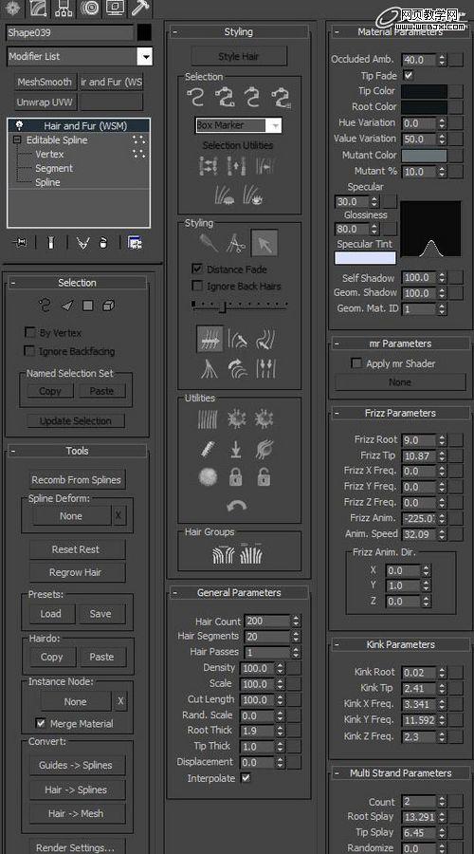The height and width of the screenshot is (854, 474).
Task: Click the Pin Stack icon
Action: coord(20,243)
